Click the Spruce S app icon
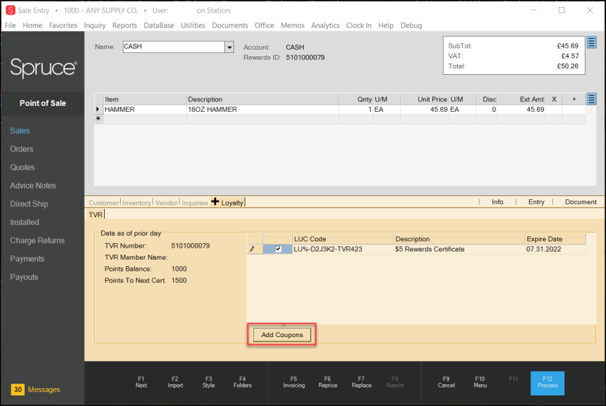This screenshot has width=606, height=406. coord(11,11)
